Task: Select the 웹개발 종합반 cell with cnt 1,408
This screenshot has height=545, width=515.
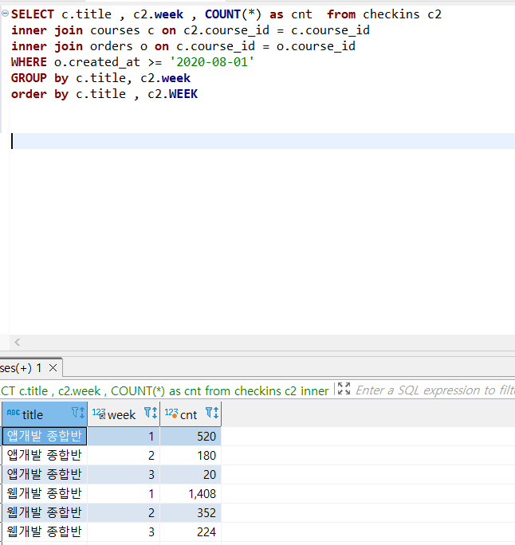Action: pyautogui.click(x=45, y=493)
